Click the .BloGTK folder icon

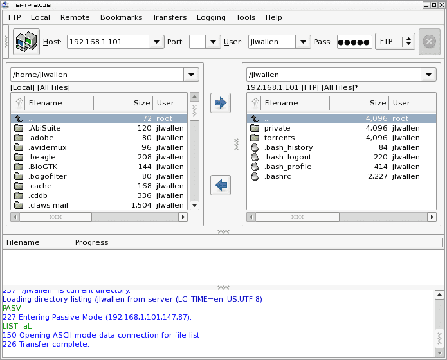tap(19, 166)
